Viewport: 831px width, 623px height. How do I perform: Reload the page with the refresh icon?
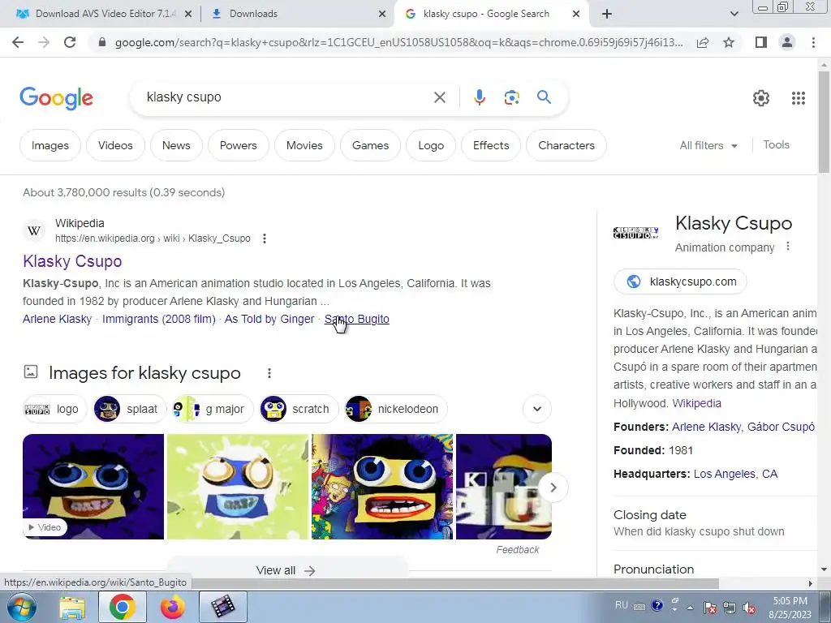click(x=70, y=42)
